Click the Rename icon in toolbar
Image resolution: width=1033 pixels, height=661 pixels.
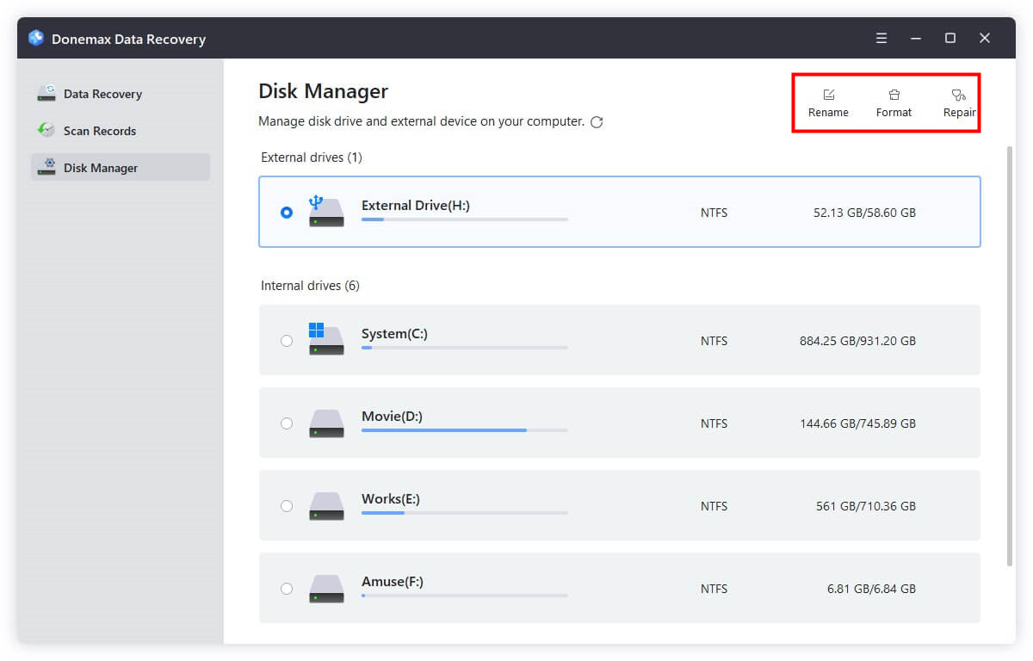pos(828,95)
